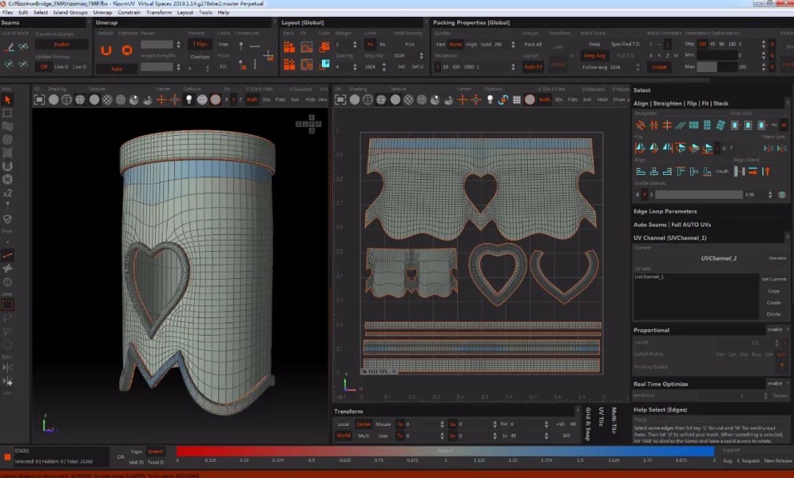
Task: Click the light bulb option in 3D viewport
Action: [x=188, y=100]
